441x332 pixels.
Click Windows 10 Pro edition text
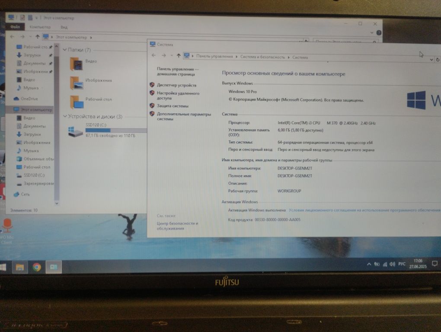(x=243, y=92)
